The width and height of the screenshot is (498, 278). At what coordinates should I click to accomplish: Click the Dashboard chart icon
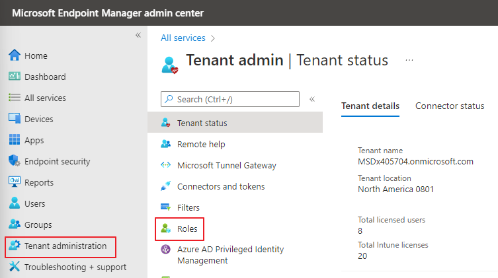tap(15, 76)
